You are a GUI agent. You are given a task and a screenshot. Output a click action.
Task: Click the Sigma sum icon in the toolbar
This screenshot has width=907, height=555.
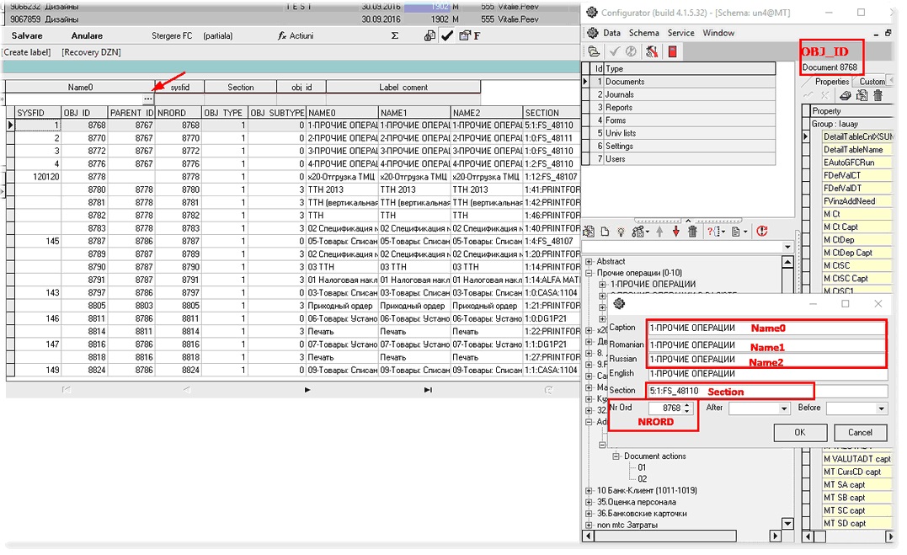pyautogui.click(x=394, y=36)
